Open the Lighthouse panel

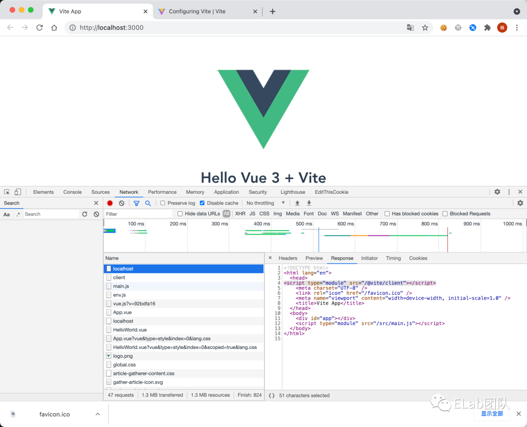coord(293,192)
